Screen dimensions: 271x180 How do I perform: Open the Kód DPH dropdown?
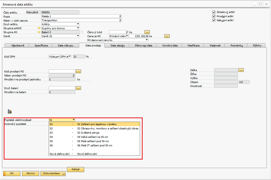(70, 56)
